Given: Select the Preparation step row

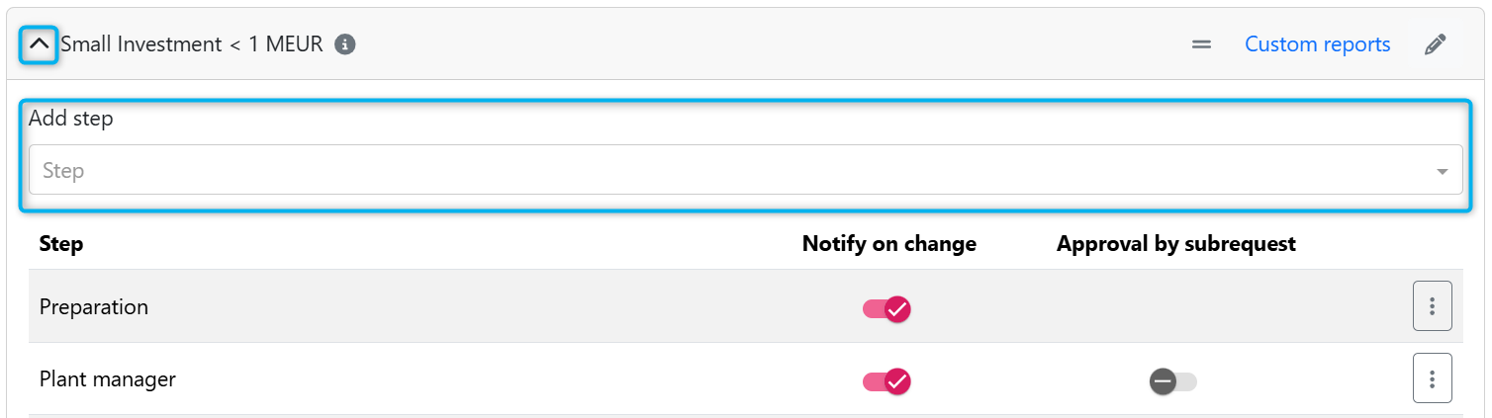Looking at the screenshot, I should pyautogui.click(x=94, y=307).
